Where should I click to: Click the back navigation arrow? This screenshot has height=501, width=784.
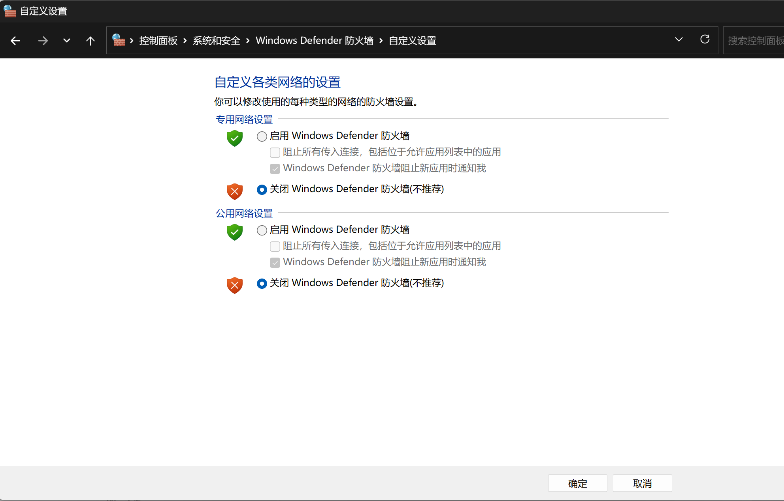click(x=15, y=41)
